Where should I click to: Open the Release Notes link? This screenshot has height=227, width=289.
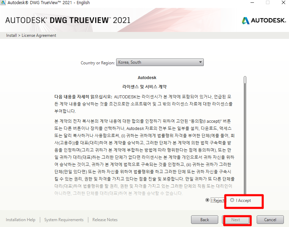coord(105,220)
